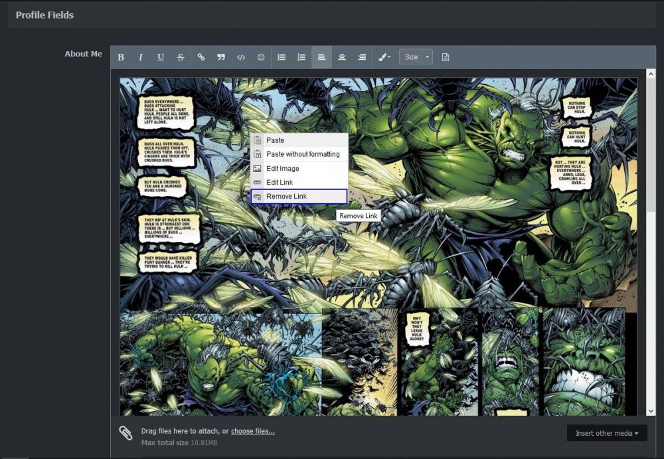
Task: Apply Strikethrough formatting
Action: [181, 57]
